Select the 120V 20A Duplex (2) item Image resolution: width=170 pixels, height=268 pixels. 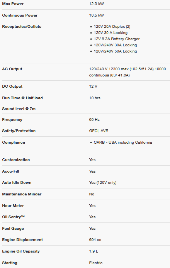pos(112,27)
